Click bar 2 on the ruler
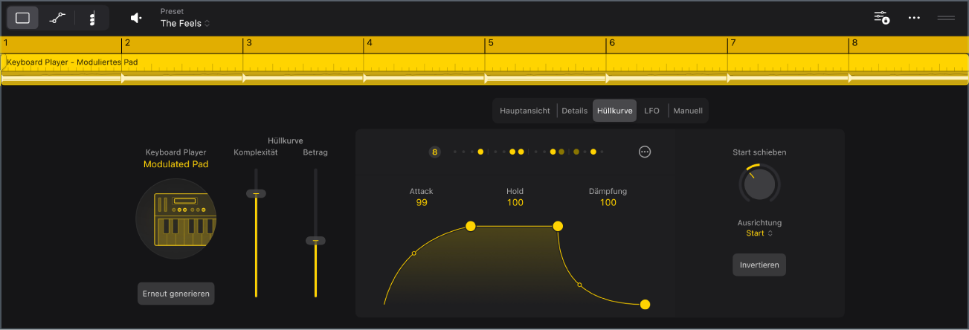 [x=128, y=43]
